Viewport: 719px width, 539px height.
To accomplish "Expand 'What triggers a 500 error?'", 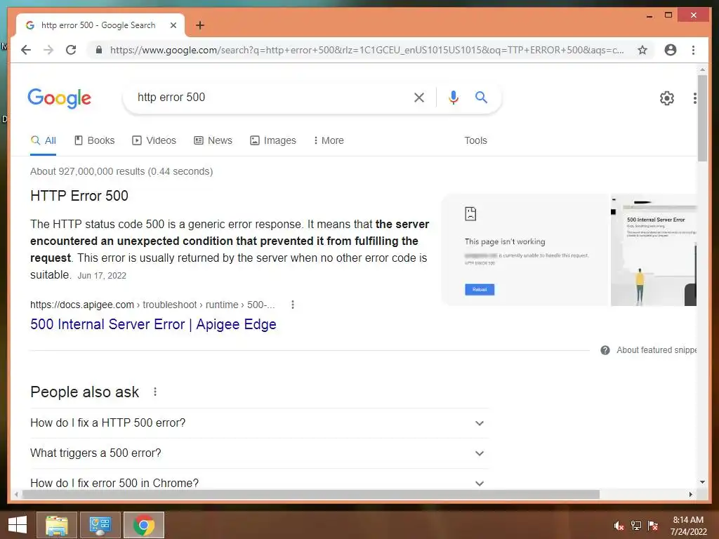I will coord(260,453).
